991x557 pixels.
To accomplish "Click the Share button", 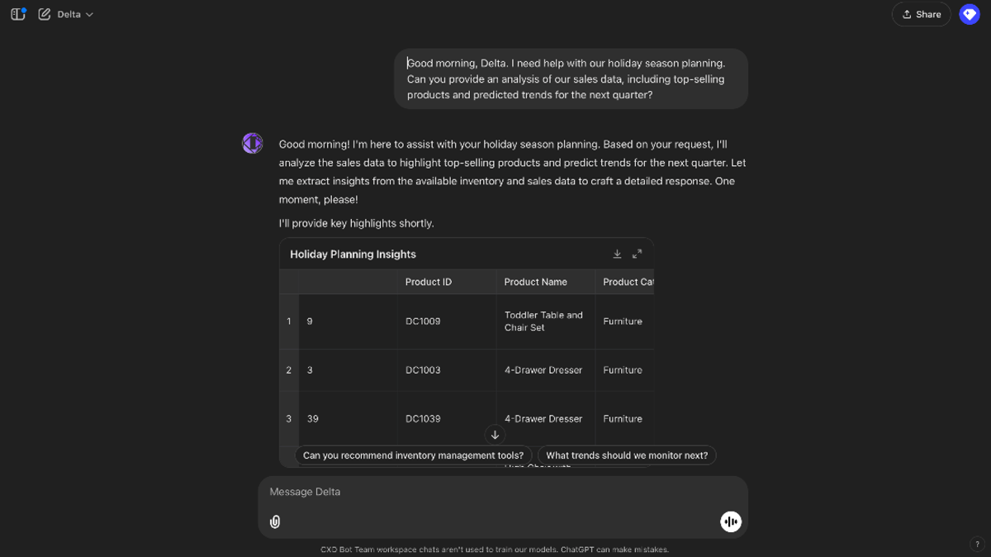I will pos(921,14).
